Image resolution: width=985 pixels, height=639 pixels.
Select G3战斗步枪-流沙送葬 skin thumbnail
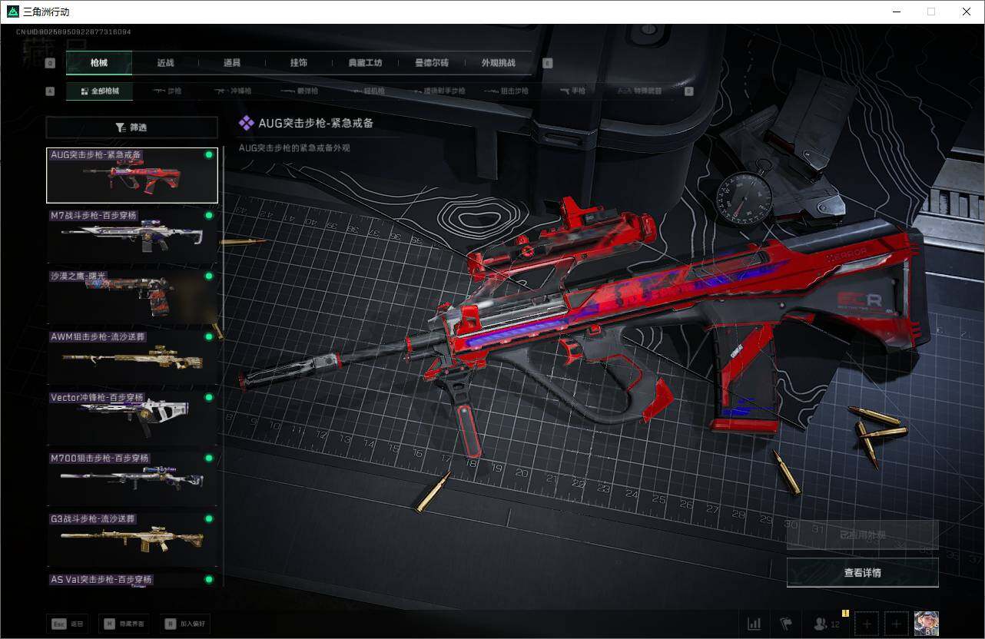[132, 539]
